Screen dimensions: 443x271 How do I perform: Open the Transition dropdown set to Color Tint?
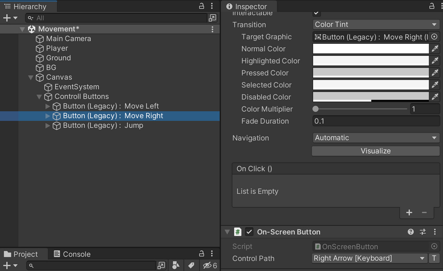pos(376,24)
